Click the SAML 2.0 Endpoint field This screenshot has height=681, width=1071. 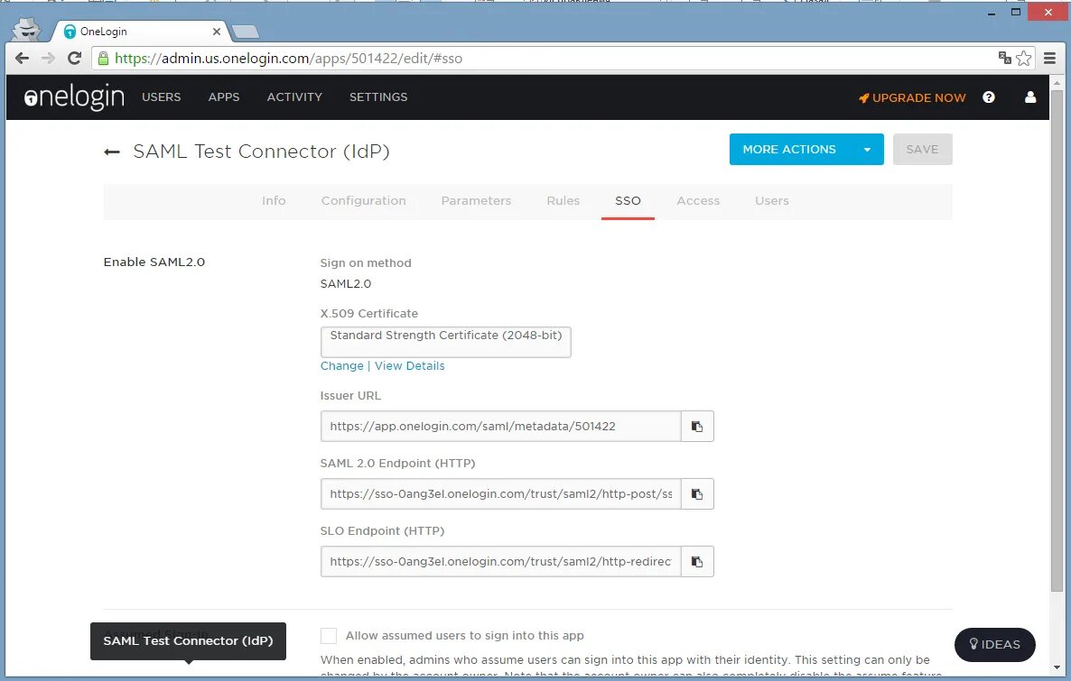(500, 494)
